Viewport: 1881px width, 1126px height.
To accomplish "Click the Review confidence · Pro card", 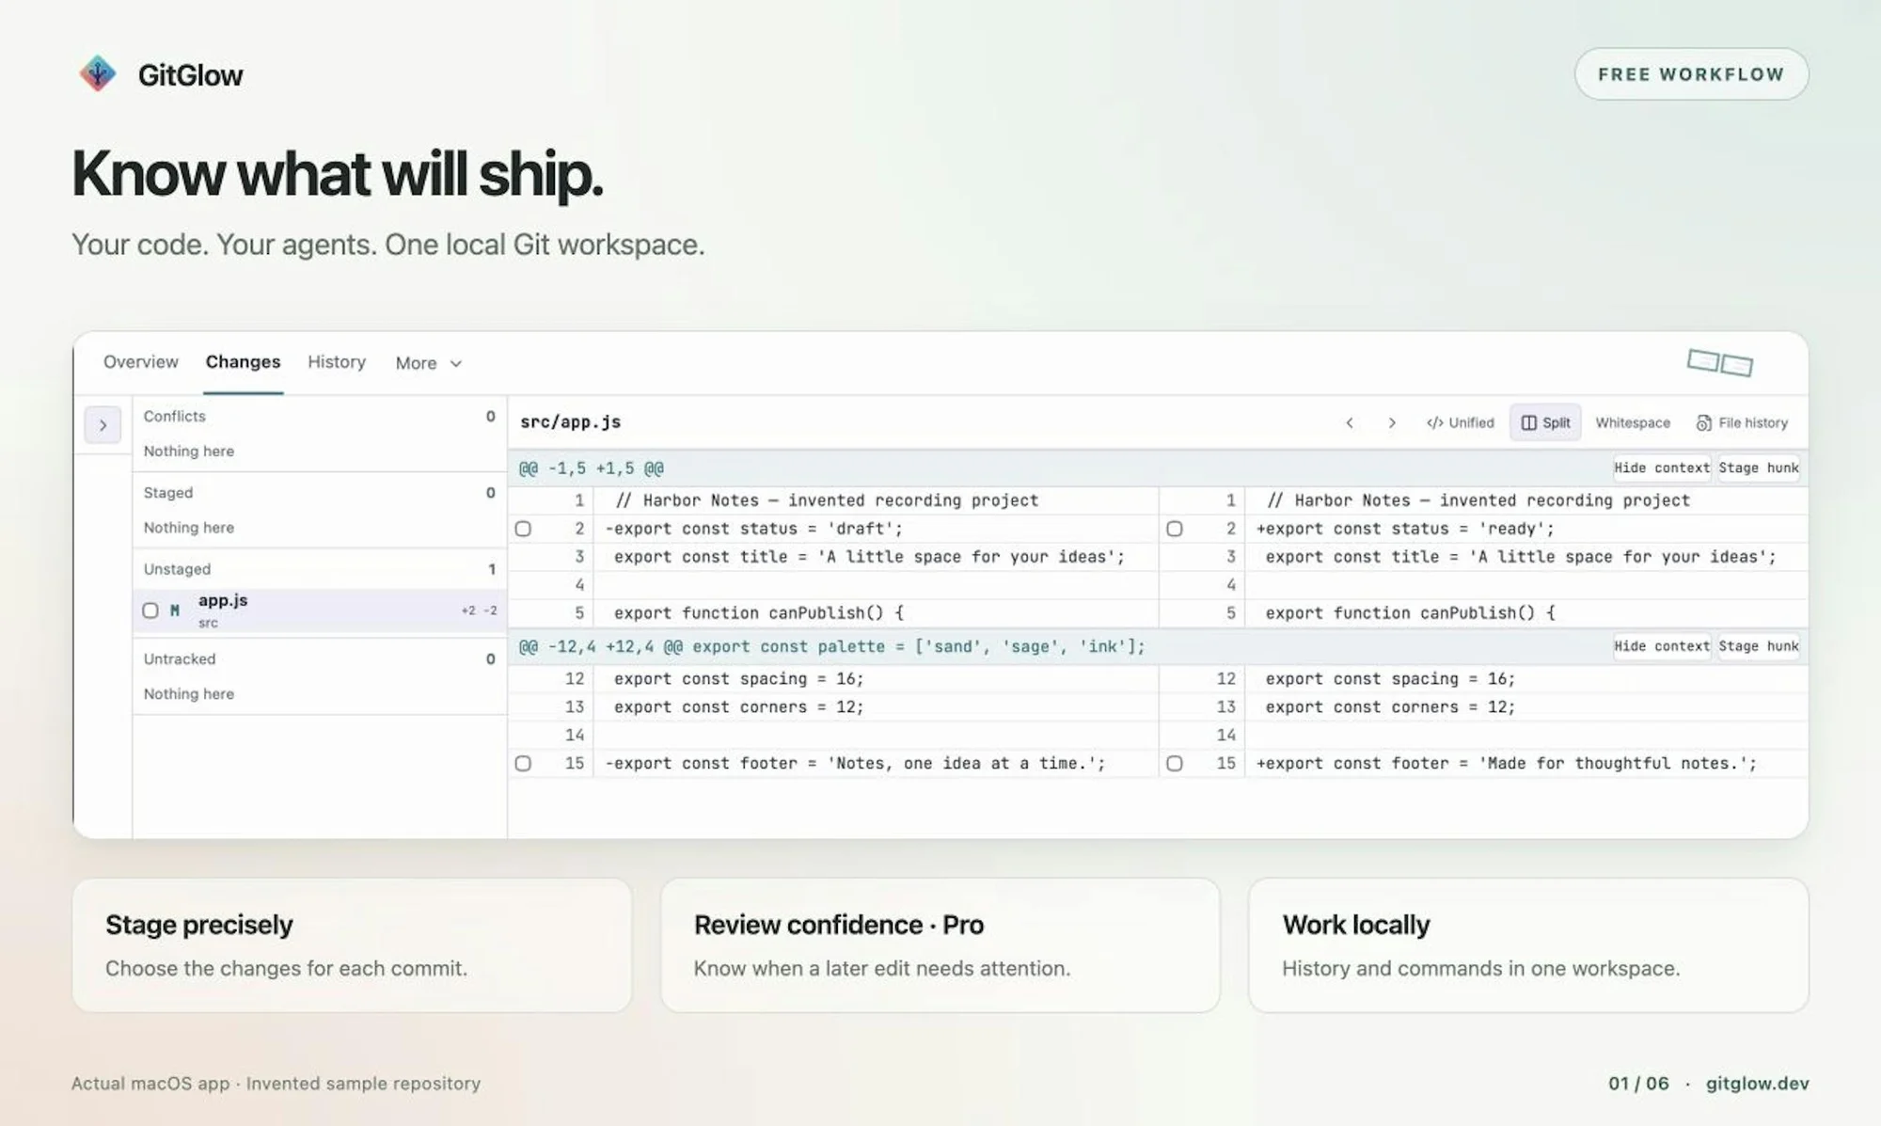I will click(x=940, y=945).
